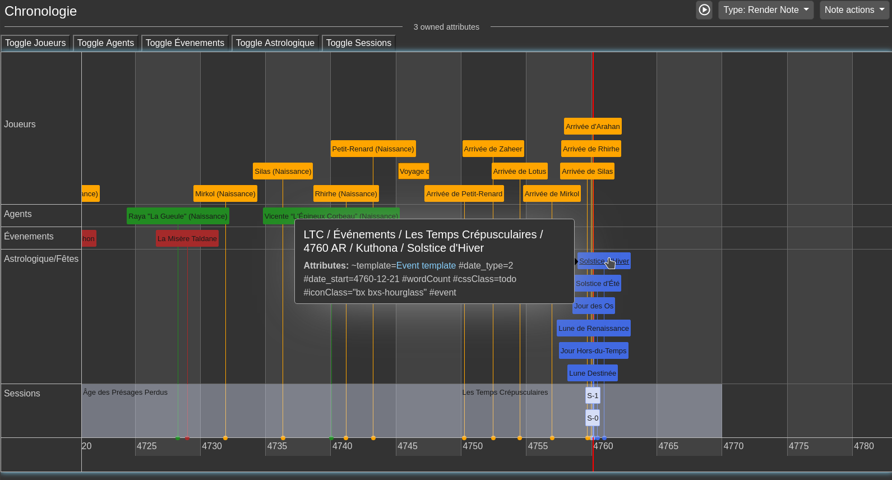Open the Type: Render Note dropdown
Screen dimensions: 892x480
(x=765, y=10)
